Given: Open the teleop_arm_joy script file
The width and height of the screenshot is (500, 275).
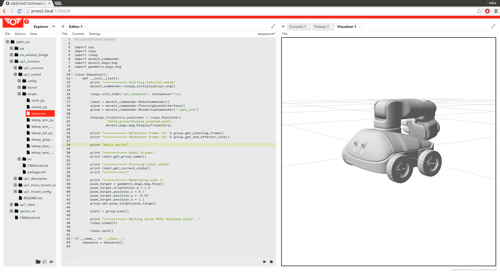Looking at the screenshot, I should [42, 120].
